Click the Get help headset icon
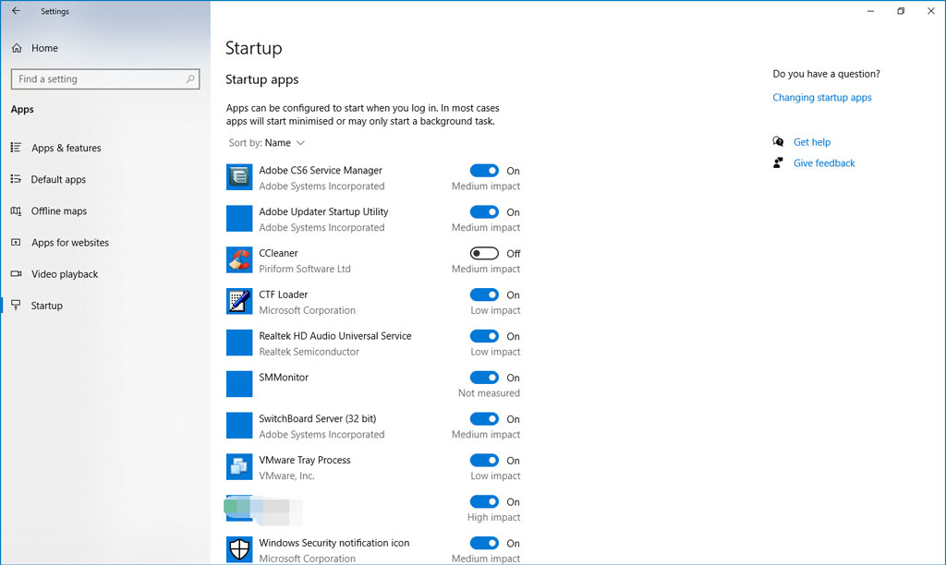The image size is (946, 565). 779,141
